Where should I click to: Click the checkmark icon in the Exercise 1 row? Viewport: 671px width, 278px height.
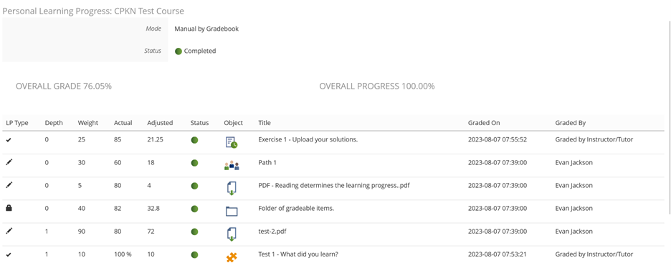9,140
